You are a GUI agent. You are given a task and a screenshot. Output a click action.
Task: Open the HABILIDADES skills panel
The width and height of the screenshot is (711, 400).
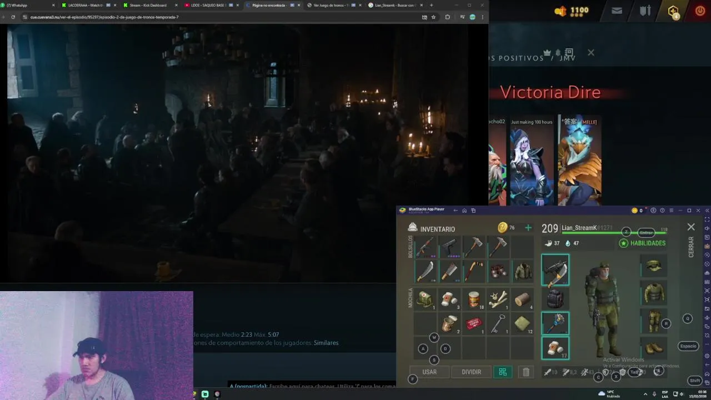pyautogui.click(x=642, y=243)
